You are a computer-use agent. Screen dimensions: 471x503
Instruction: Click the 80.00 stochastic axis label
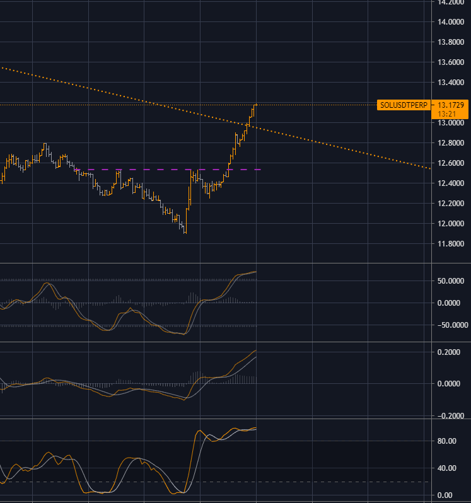pyautogui.click(x=446, y=441)
